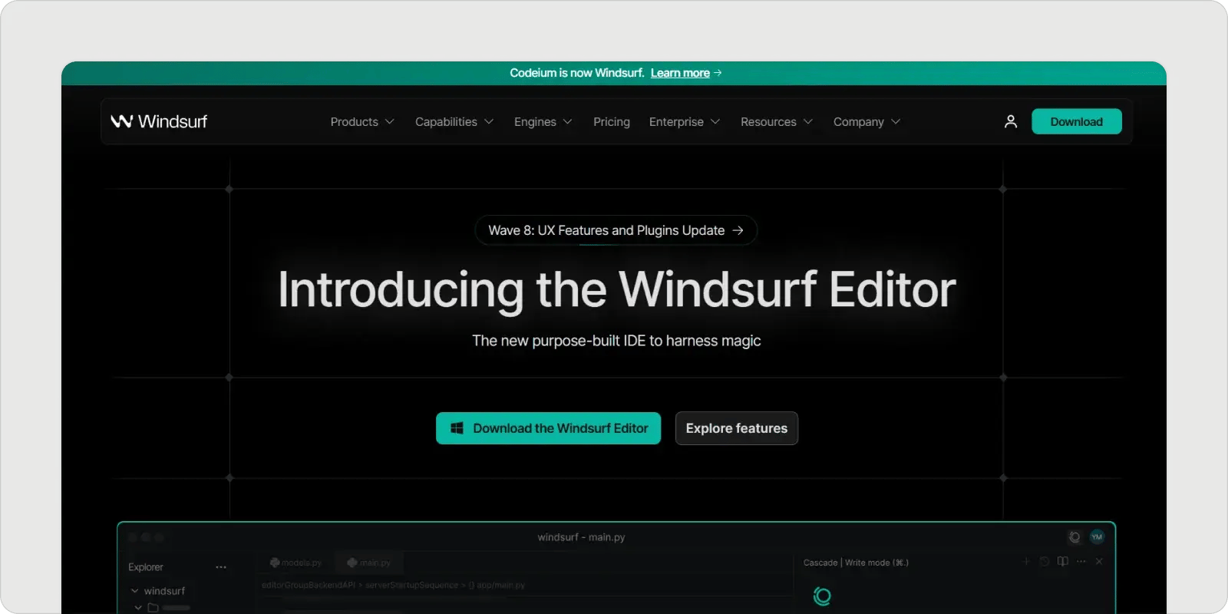Click the folder icon under windsurf
The height and width of the screenshot is (614, 1228).
[153, 608]
